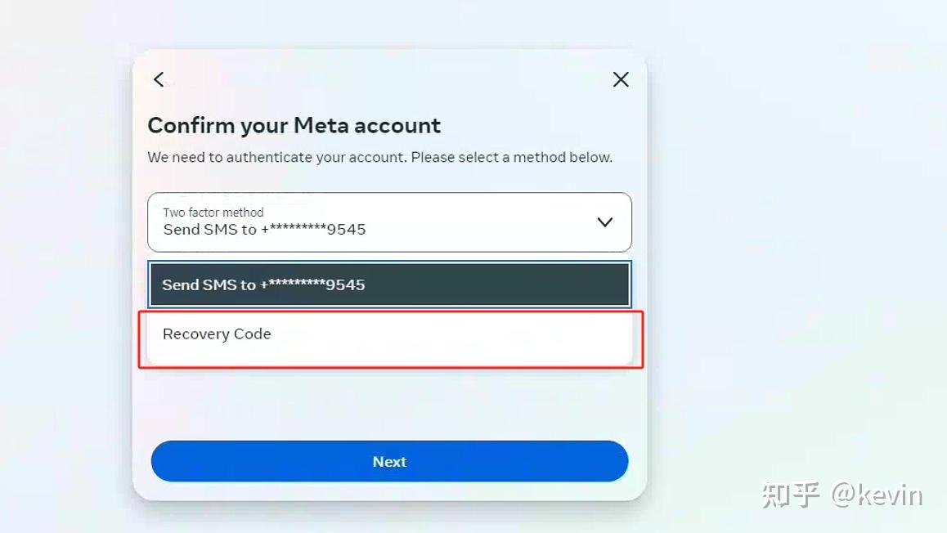Screen dimensions: 947x533
Task: Pick Recovery Code as verification method
Action: (x=389, y=334)
